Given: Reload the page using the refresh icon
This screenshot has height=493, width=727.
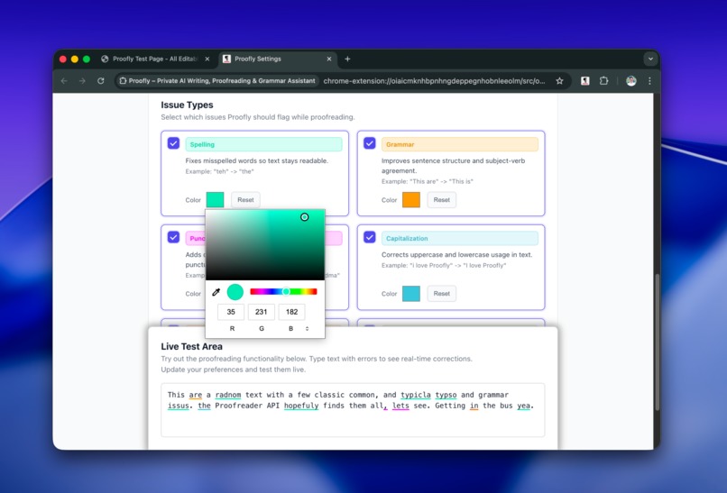Looking at the screenshot, I should coord(101,81).
